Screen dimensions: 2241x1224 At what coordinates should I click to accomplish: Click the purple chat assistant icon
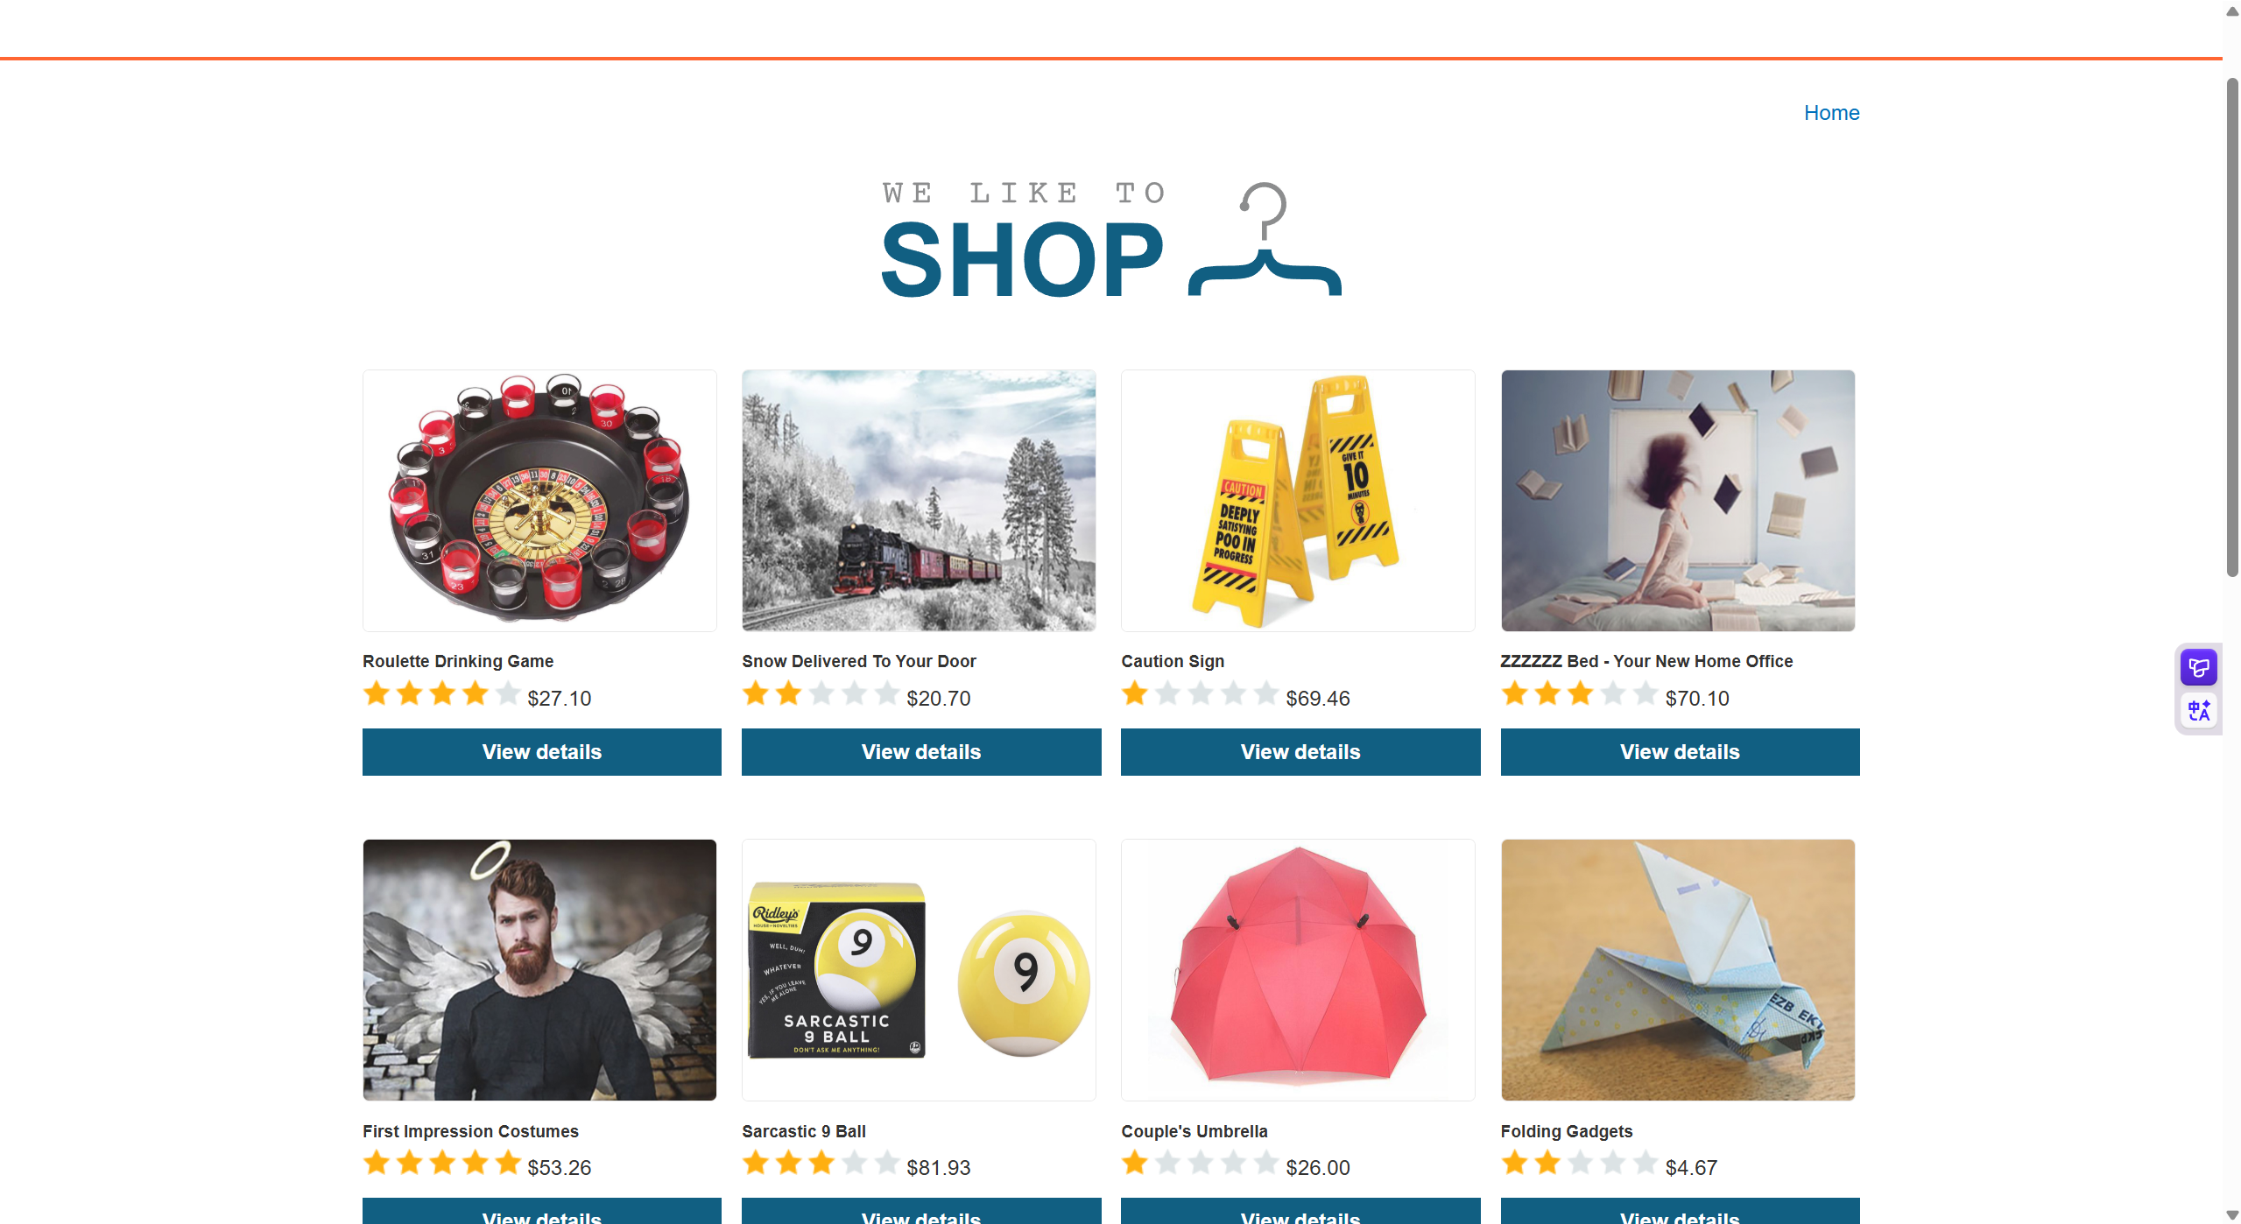(x=2198, y=668)
